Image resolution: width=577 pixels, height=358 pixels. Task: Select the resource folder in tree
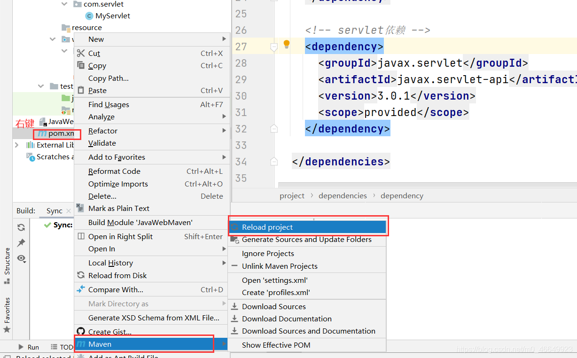pos(87,28)
